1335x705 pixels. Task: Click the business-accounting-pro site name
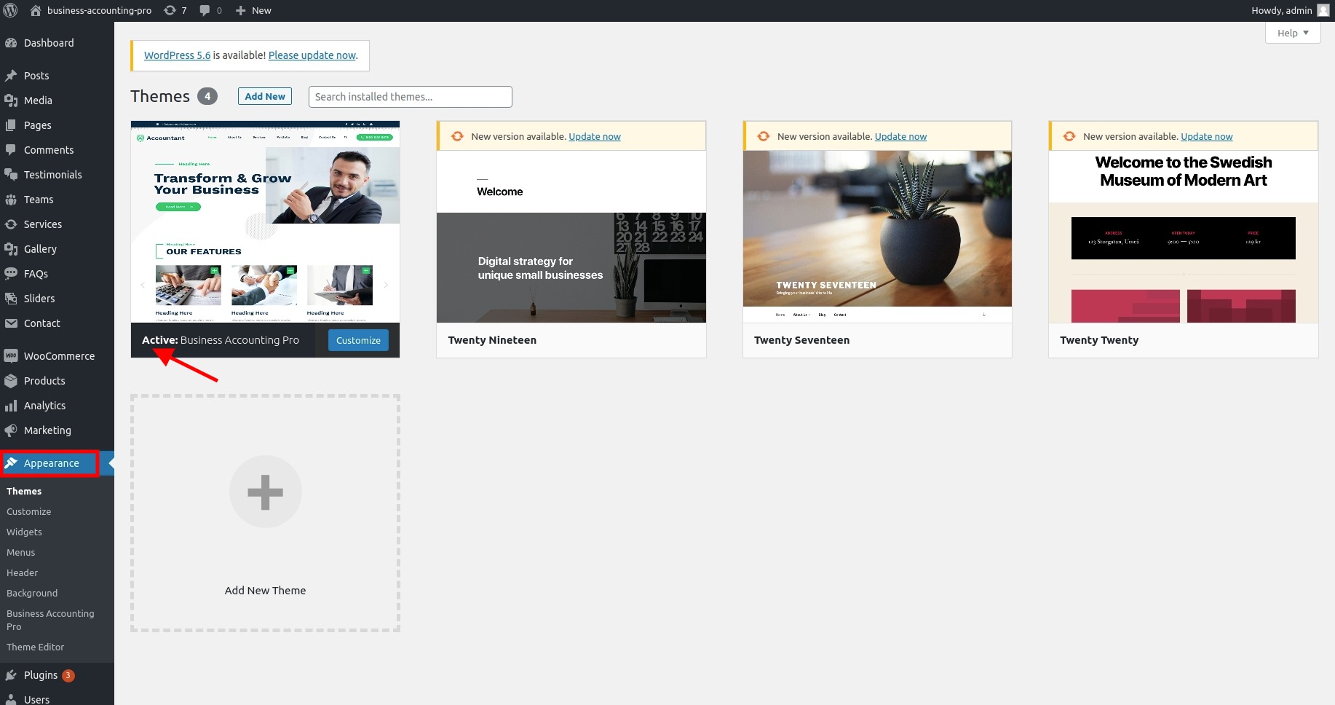(100, 10)
